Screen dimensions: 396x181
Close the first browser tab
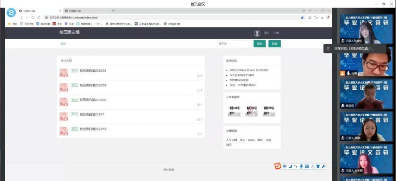(60, 11)
